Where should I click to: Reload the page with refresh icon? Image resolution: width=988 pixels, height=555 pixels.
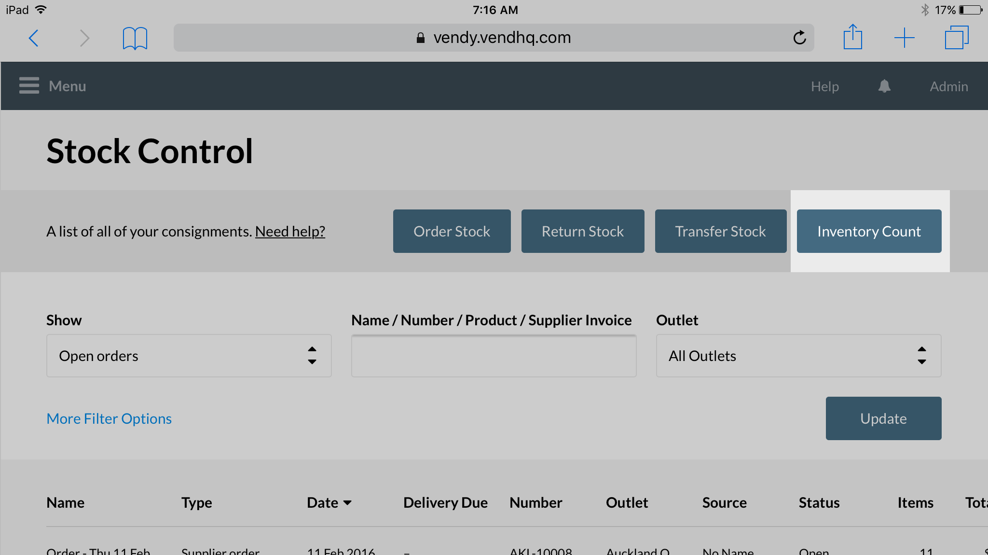tap(799, 38)
